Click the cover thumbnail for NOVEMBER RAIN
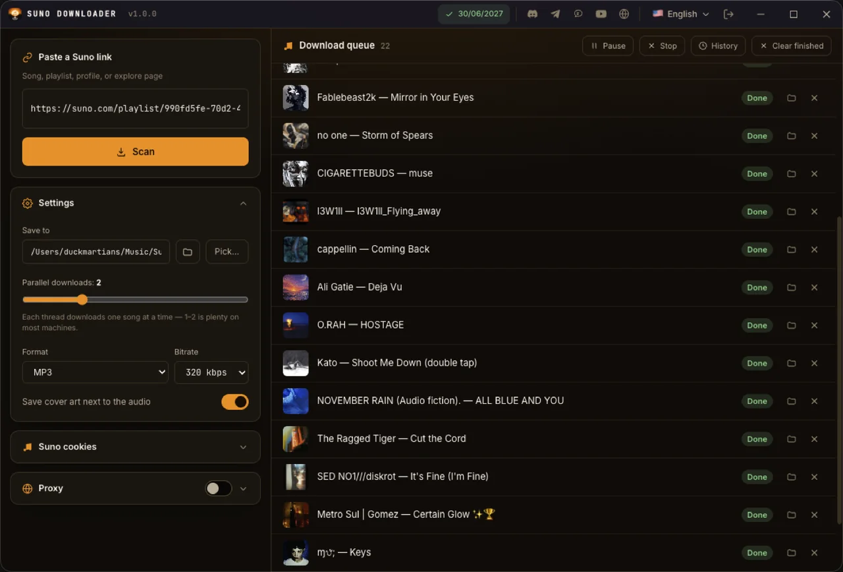The width and height of the screenshot is (843, 572). point(296,401)
